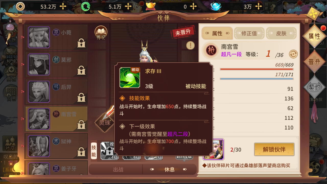Set companion to 出战 battle

click(x=118, y=169)
